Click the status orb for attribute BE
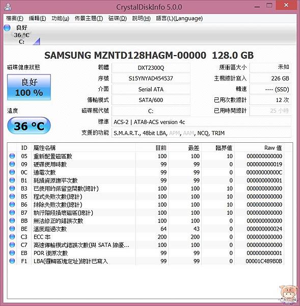This screenshot has height=306, width=300. tap(12, 228)
